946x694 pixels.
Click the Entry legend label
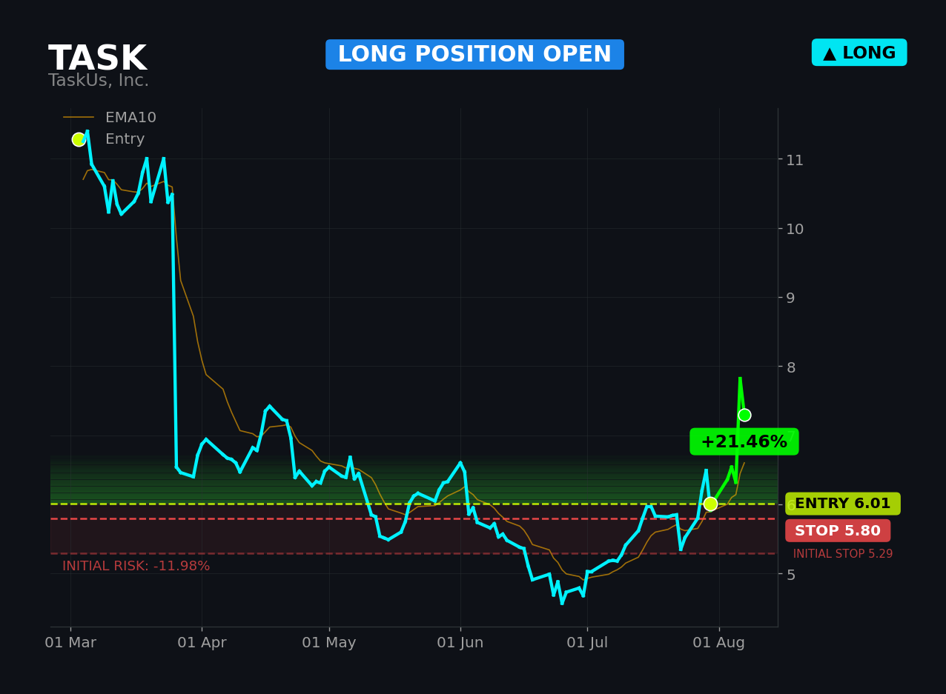click(125, 139)
